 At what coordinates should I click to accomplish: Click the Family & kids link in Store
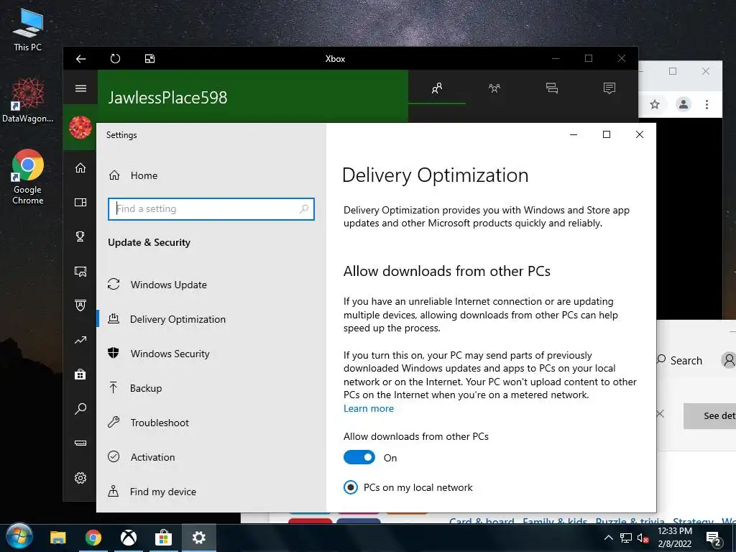554,520
